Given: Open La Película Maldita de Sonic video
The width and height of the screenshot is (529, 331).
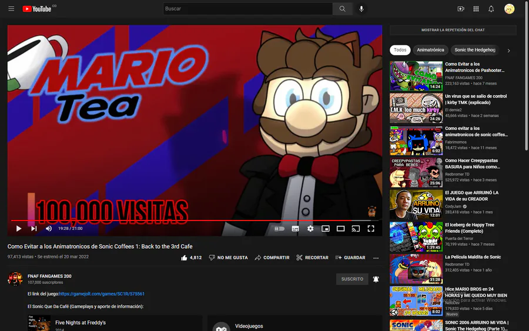Looking at the screenshot, I should [x=473, y=257].
